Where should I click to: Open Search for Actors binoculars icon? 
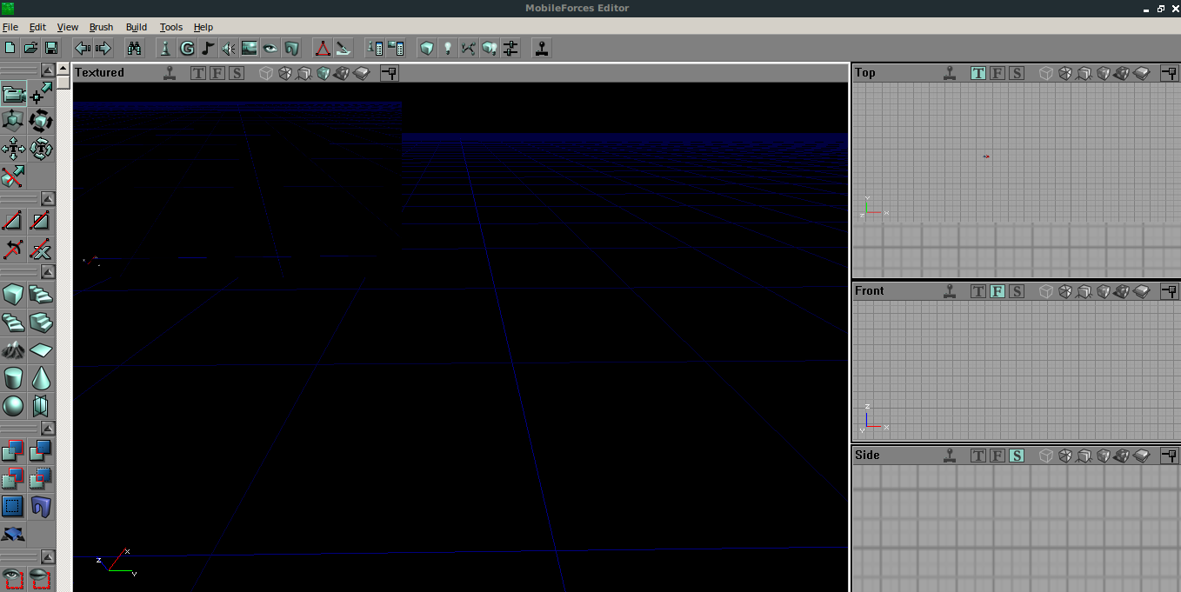134,48
